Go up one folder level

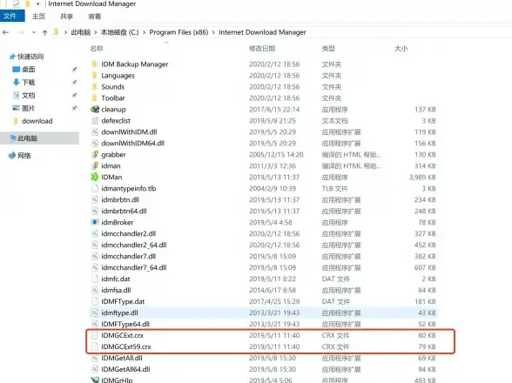tap(44, 32)
